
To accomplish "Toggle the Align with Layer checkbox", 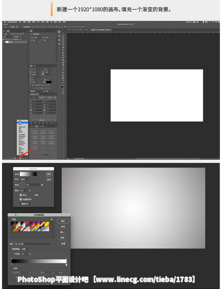I will pyautogui.click(x=21, y=199).
